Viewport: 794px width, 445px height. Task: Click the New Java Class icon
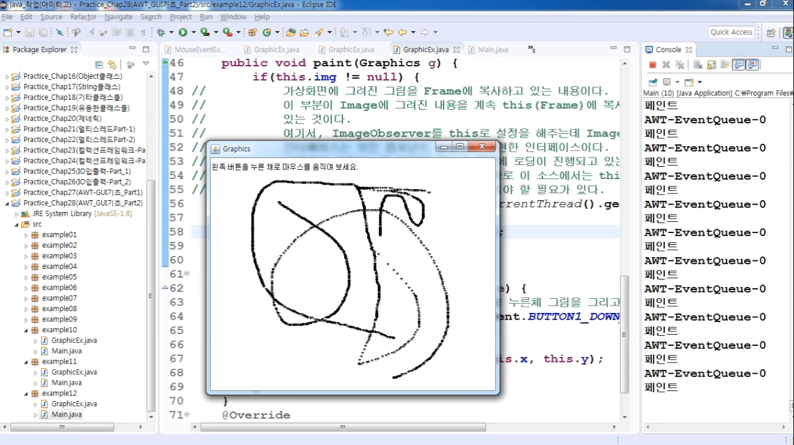[267, 32]
